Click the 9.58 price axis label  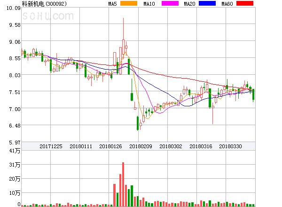15,25
